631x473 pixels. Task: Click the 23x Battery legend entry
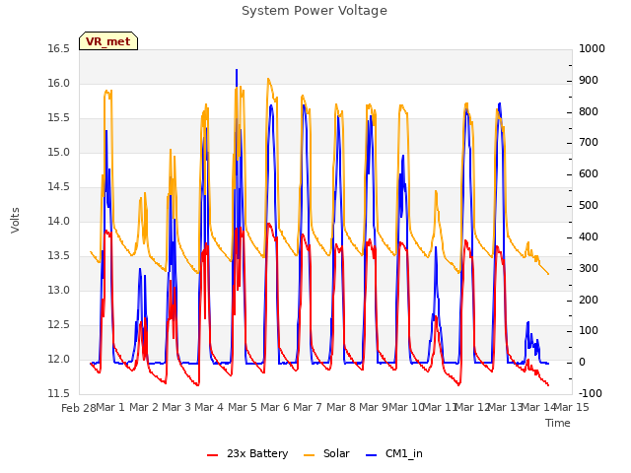point(247,453)
